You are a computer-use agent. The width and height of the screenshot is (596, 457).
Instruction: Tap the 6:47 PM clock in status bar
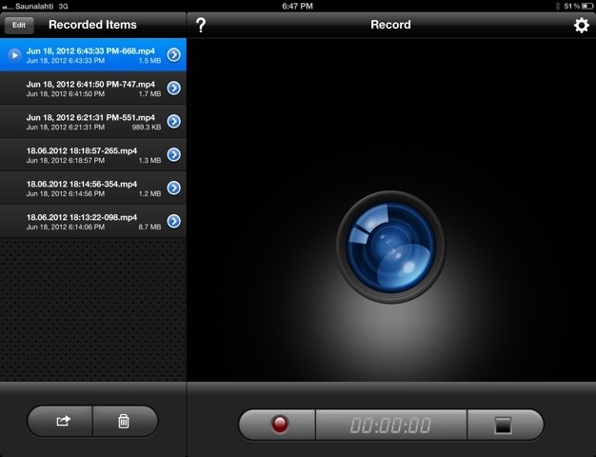pos(297,6)
